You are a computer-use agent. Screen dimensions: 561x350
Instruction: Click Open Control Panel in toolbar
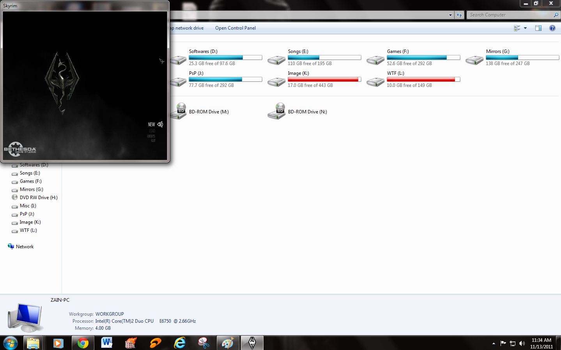[x=235, y=28]
